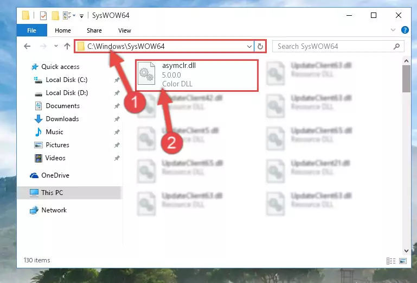Open Customize Quick Access Toolbar dropdown
The height and width of the screenshot is (283, 417).
[81, 16]
